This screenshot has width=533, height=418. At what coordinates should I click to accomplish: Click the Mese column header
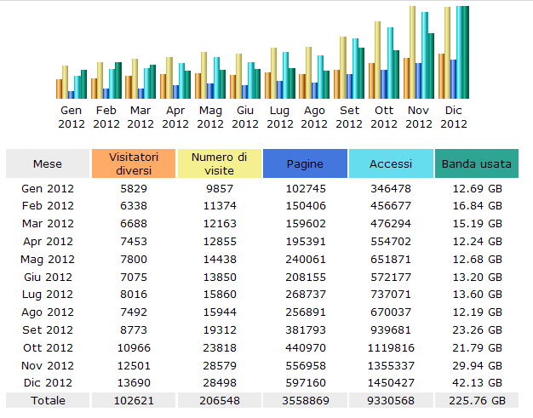(x=48, y=163)
